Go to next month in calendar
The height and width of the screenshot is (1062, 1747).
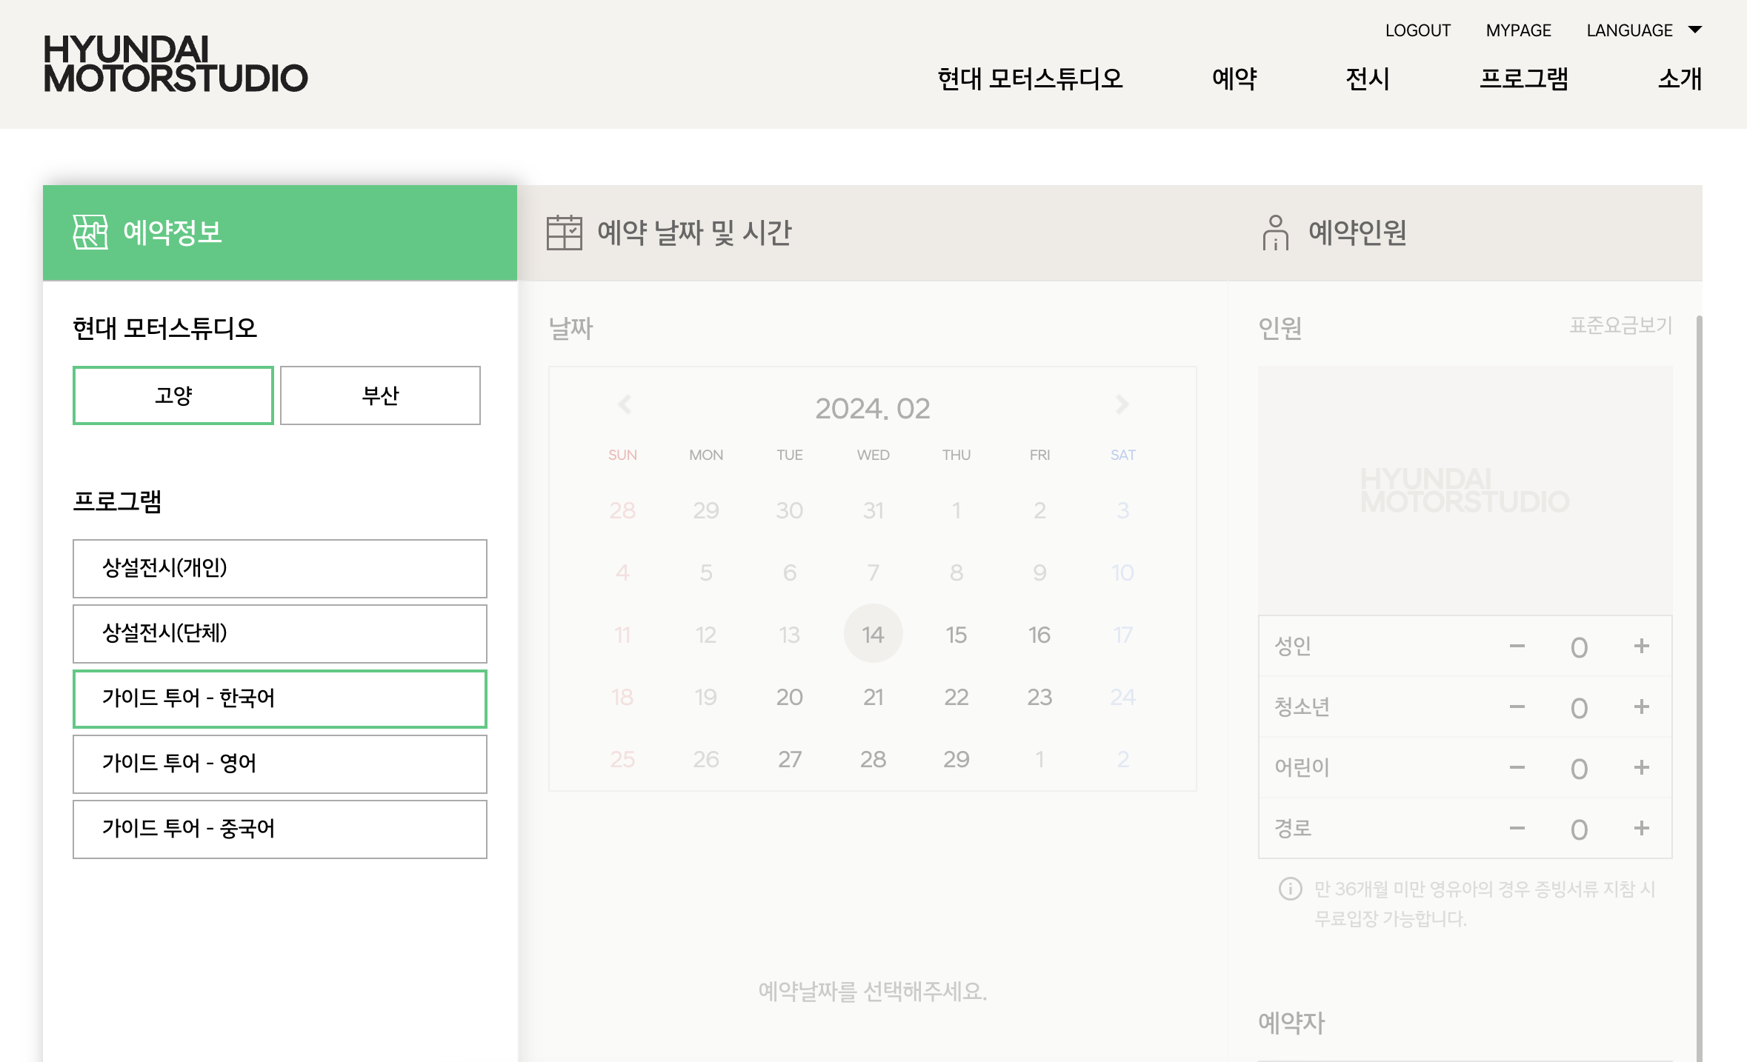pos(1122,405)
